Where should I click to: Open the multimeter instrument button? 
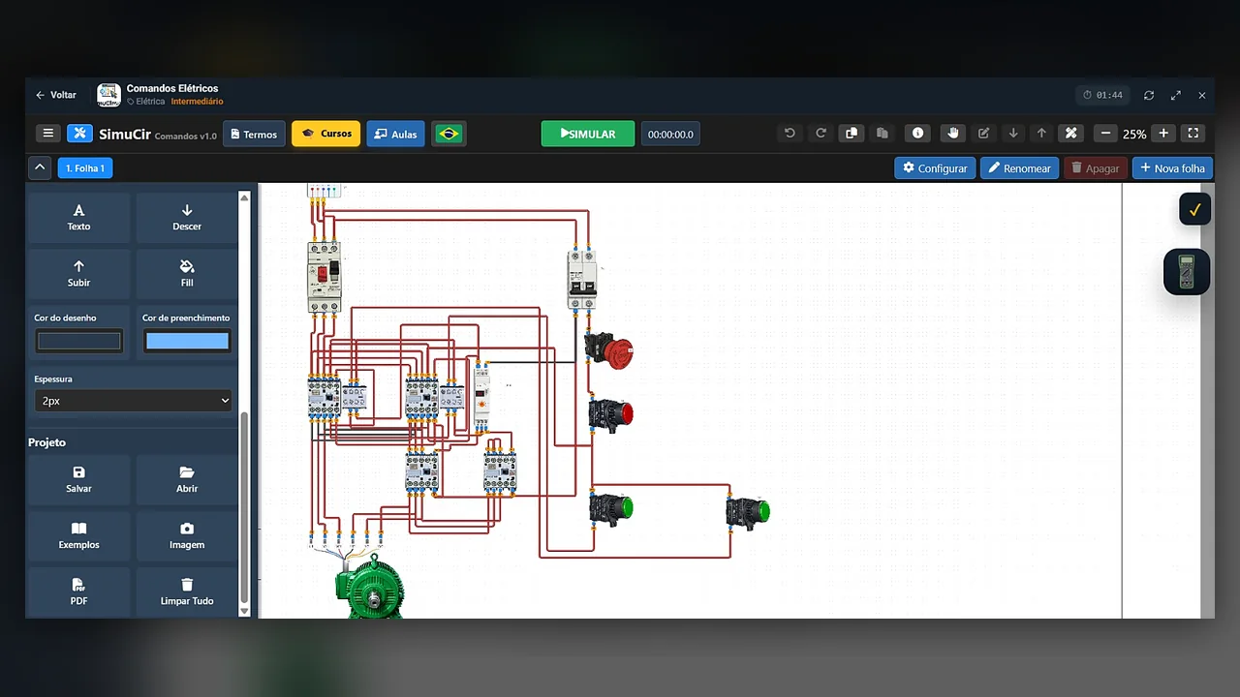[x=1187, y=272]
